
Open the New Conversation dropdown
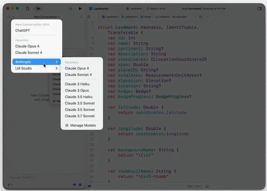coord(47,17)
